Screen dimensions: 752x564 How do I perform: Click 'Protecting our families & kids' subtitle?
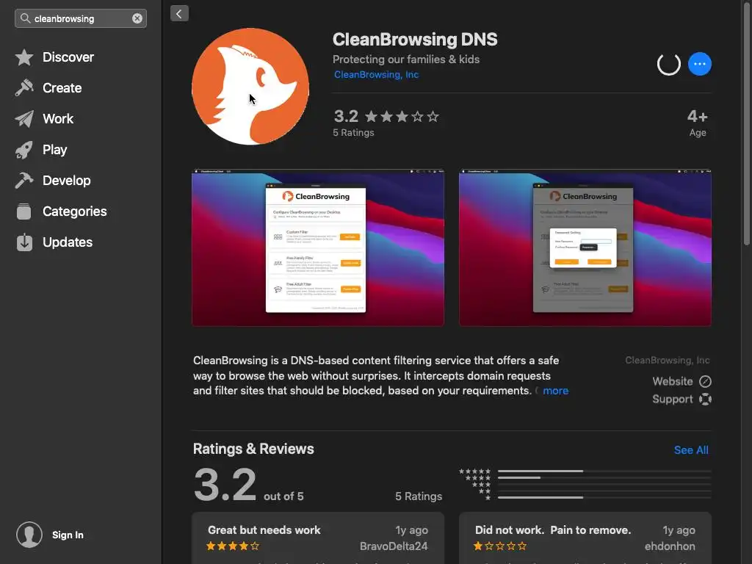[406, 59]
